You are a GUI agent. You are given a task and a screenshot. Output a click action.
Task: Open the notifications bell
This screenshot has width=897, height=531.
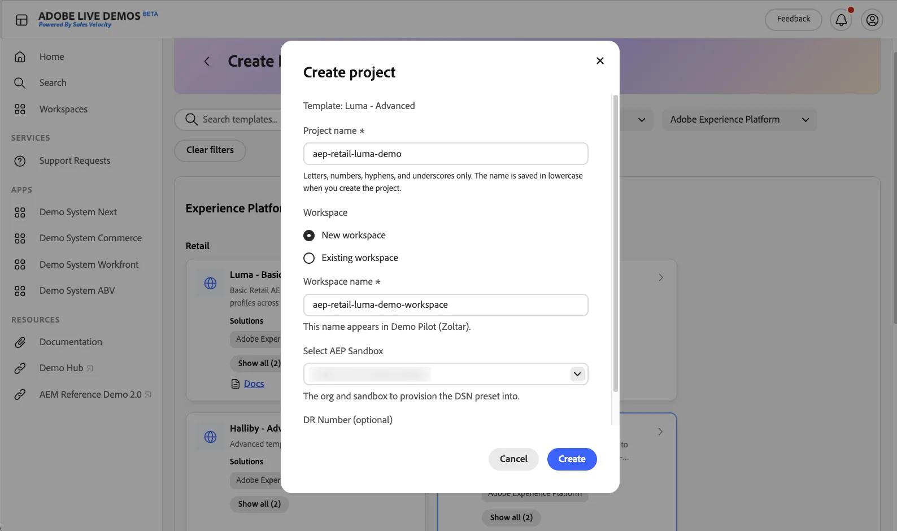point(841,20)
